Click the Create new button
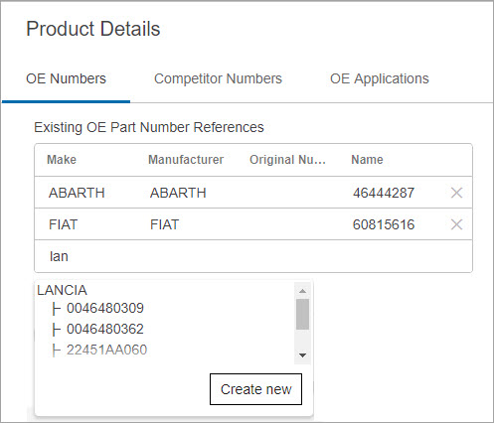This screenshot has height=423, width=494. tap(255, 389)
